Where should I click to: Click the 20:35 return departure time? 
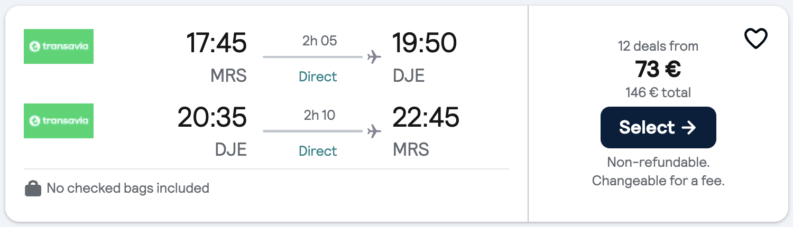[x=212, y=117]
